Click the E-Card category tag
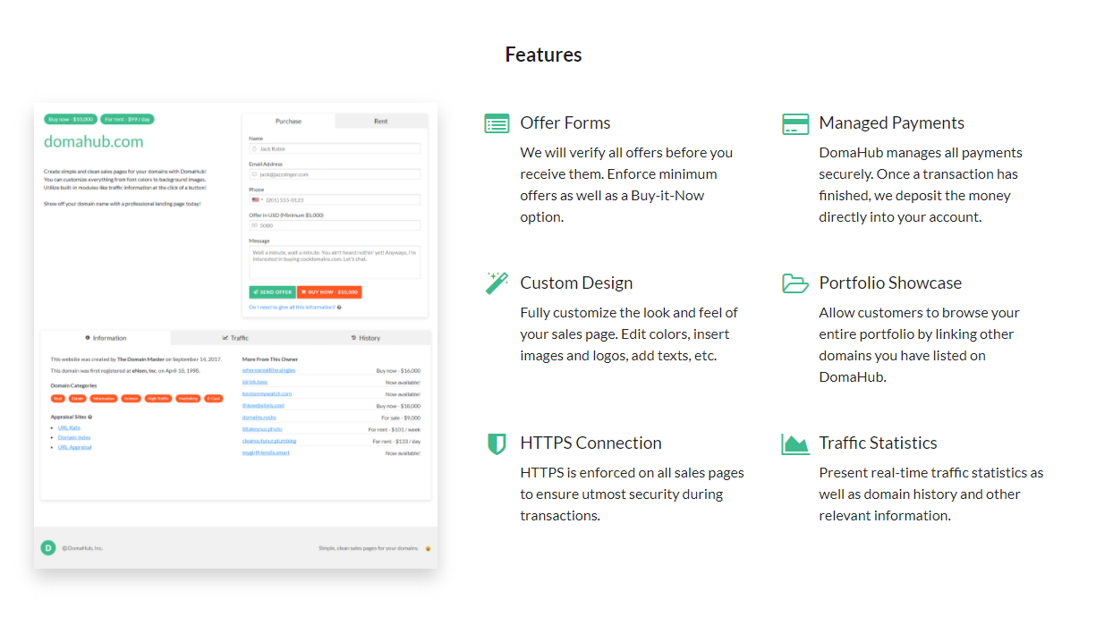The height and width of the screenshot is (625, 1113). point(213,399)
